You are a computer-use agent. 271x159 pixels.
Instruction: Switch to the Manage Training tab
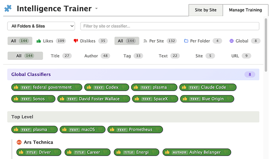coord(245,10)
